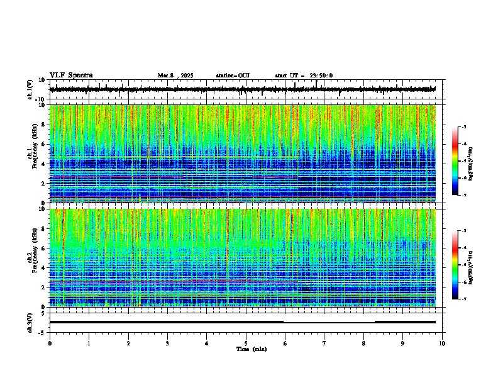Click the 'ch.1(V)' waveform axis label
Viewport: 498px width, 385px height.
coord(30,89)
